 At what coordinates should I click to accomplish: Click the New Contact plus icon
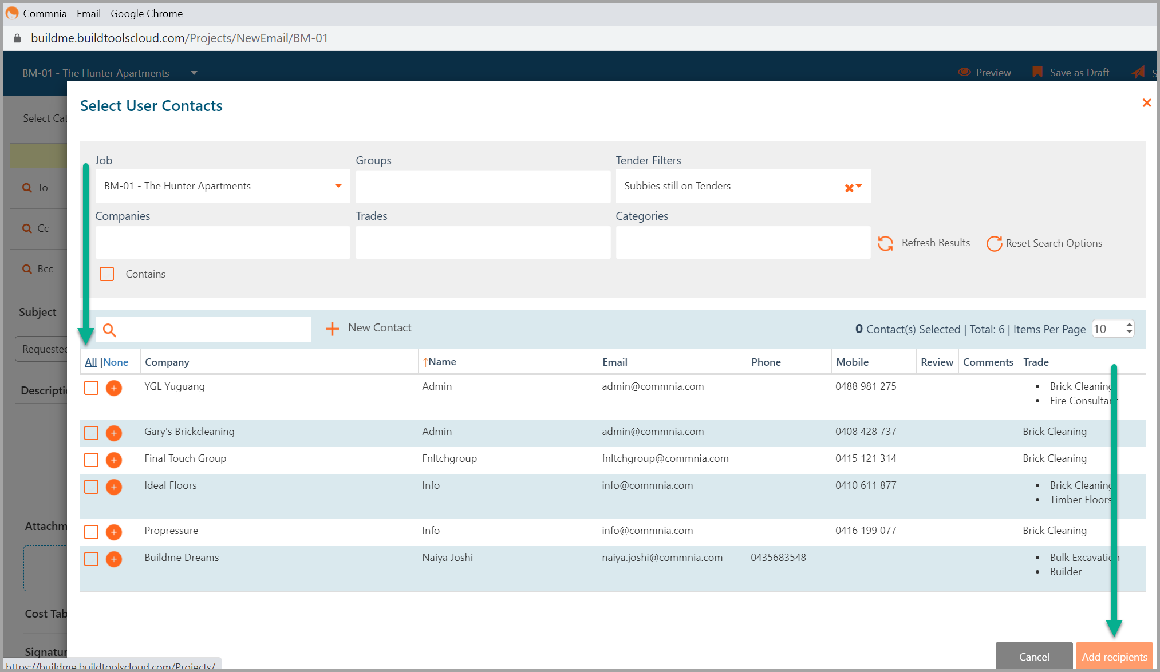[332, 329]
